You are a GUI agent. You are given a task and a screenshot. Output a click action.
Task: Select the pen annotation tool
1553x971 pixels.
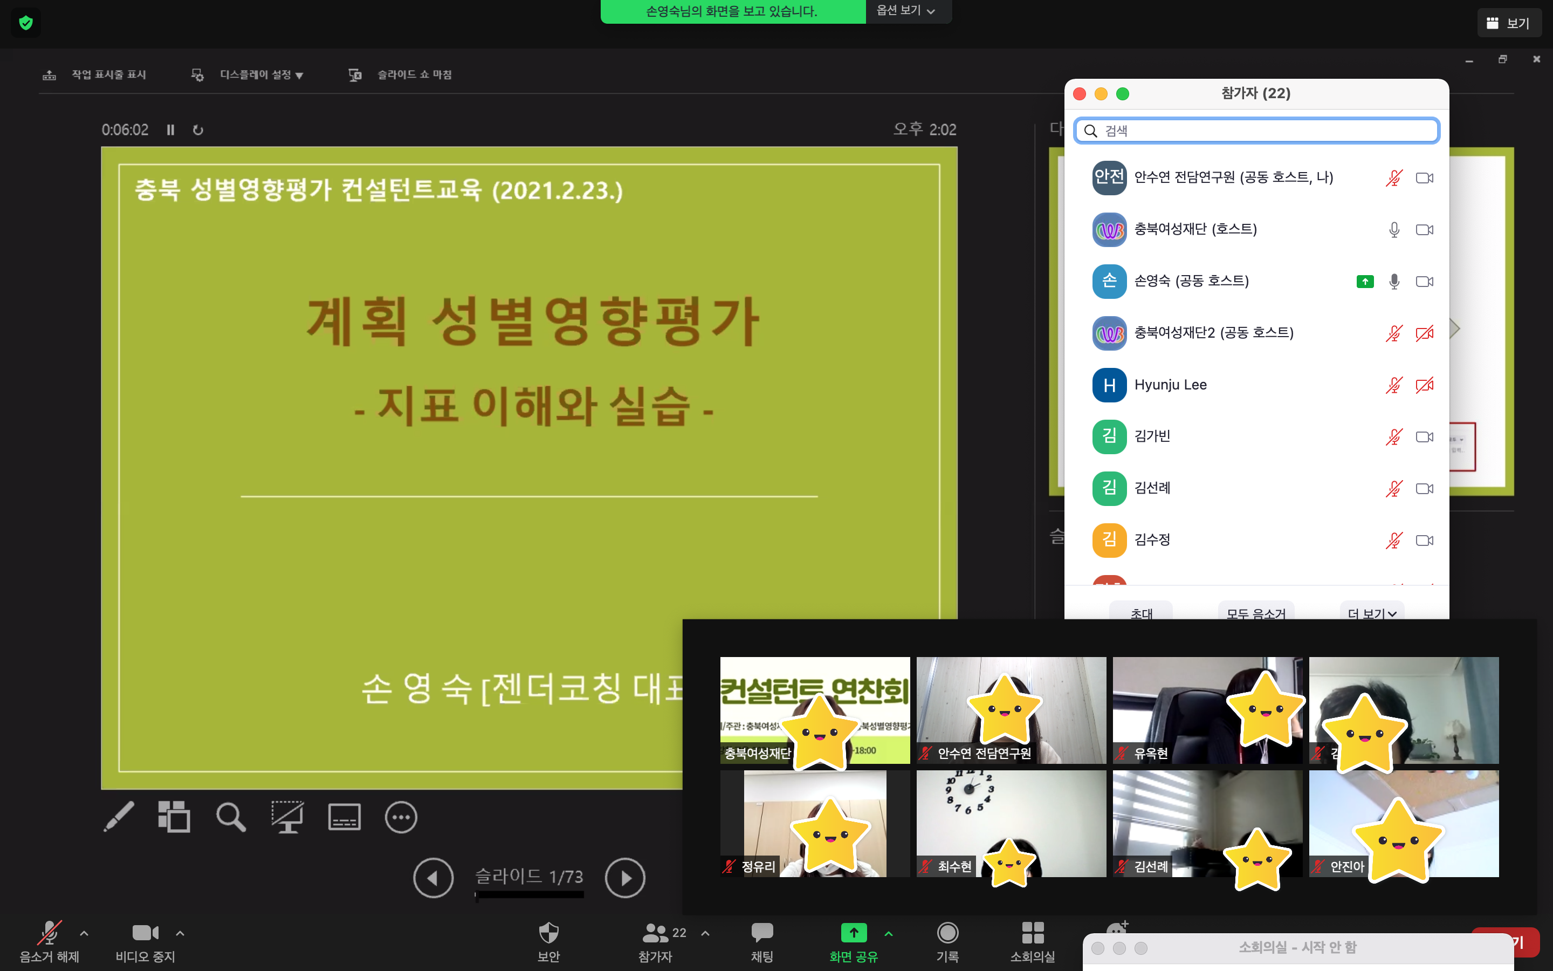click(x=119, y=816)
